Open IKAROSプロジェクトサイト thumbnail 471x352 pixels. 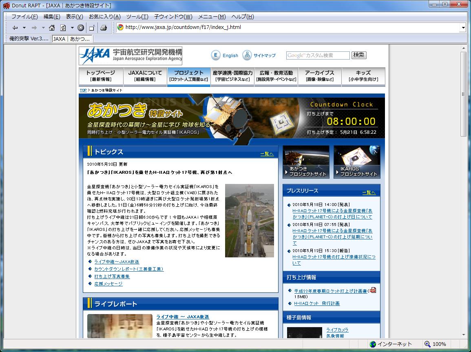[x=357, y=162]
